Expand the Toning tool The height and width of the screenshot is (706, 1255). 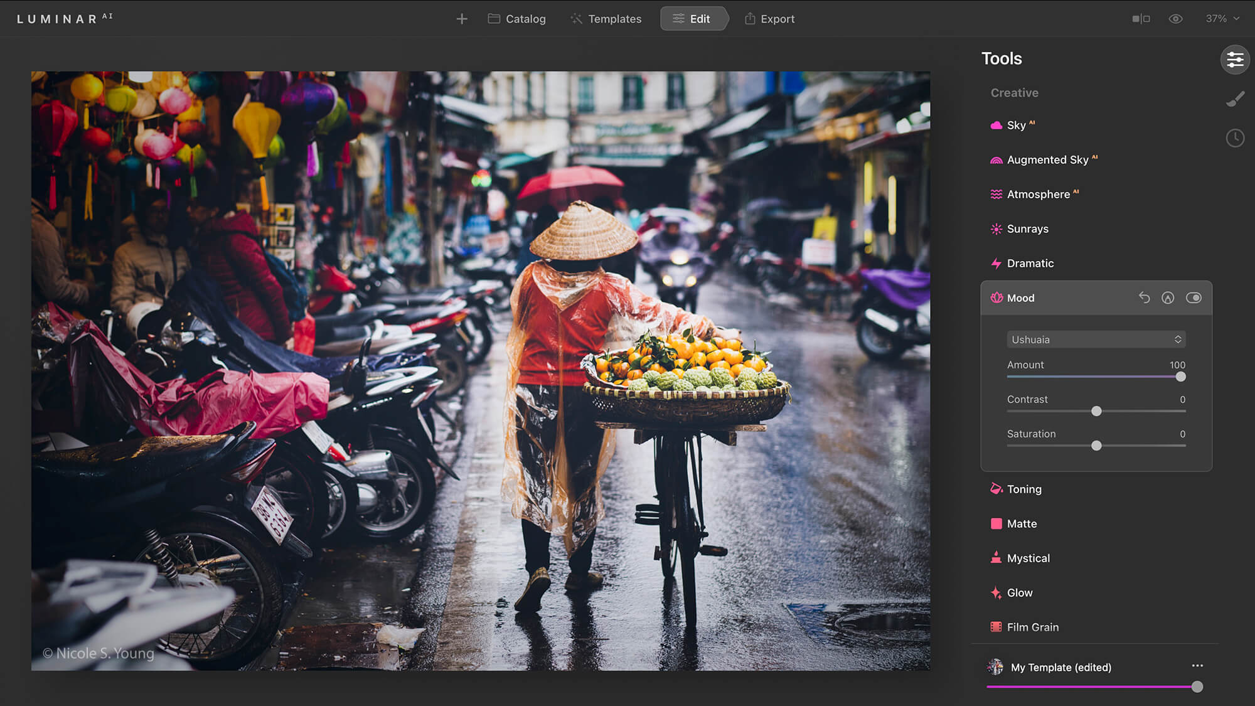(1024, 489)
